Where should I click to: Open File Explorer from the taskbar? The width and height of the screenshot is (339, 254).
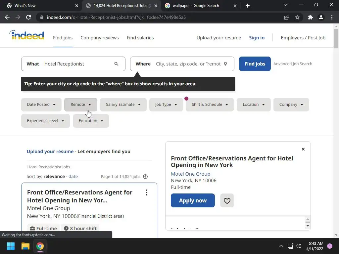(25, 246)
